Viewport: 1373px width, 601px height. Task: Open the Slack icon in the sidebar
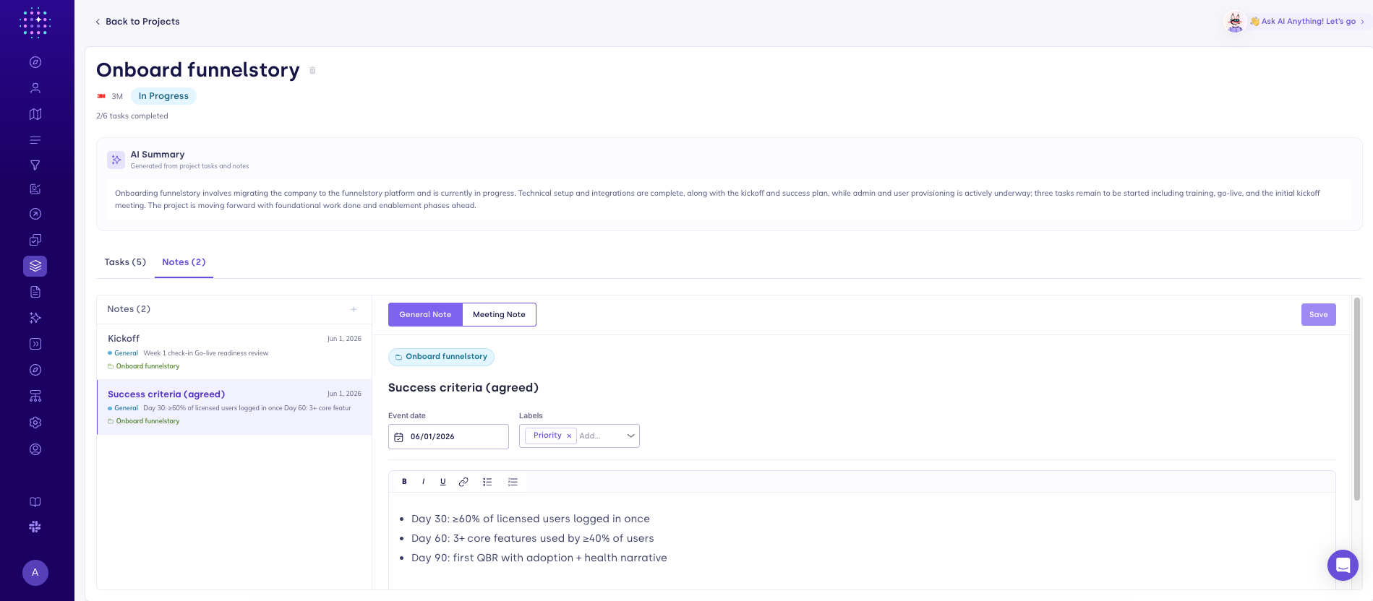pyautogui.click(x=35, y=527)
